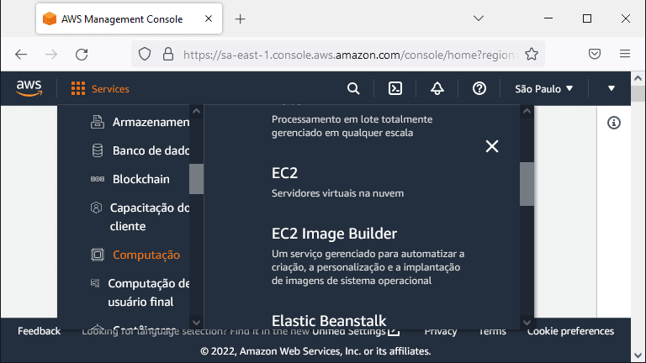Select the Blockchain category
Image resolution: width=646 pixels, height=363 pixels.
140,179
